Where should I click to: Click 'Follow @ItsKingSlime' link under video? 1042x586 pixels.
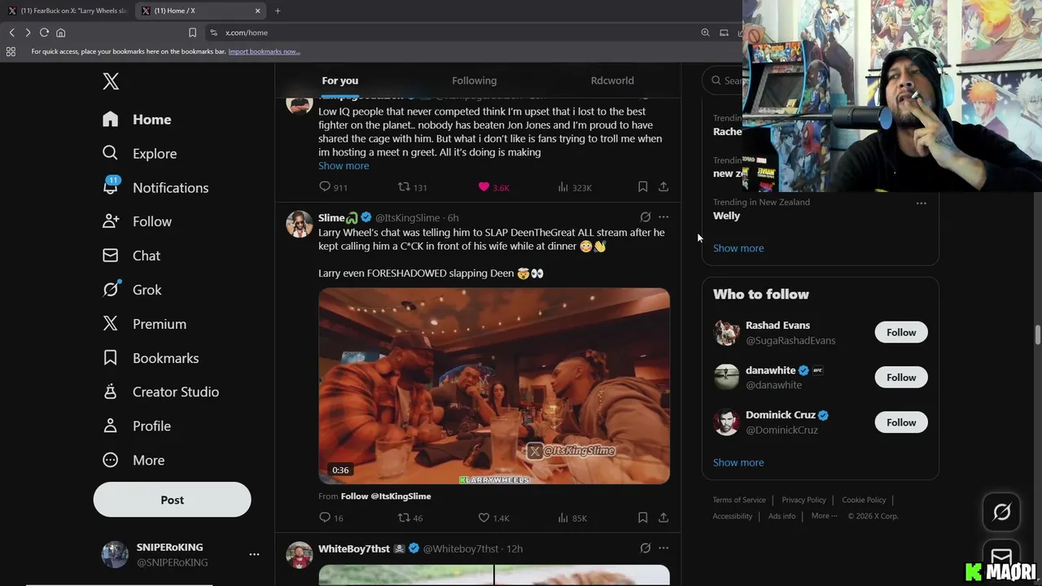coord(386,496)
